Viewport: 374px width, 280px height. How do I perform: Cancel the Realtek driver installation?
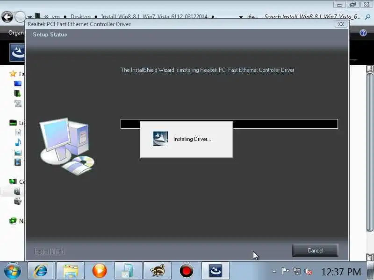[x=315, y=251]
